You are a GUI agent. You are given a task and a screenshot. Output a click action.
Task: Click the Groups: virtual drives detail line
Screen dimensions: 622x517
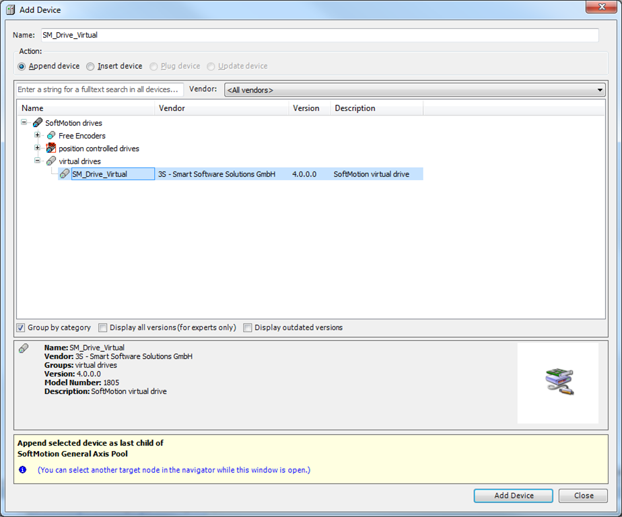coord(81,365)
